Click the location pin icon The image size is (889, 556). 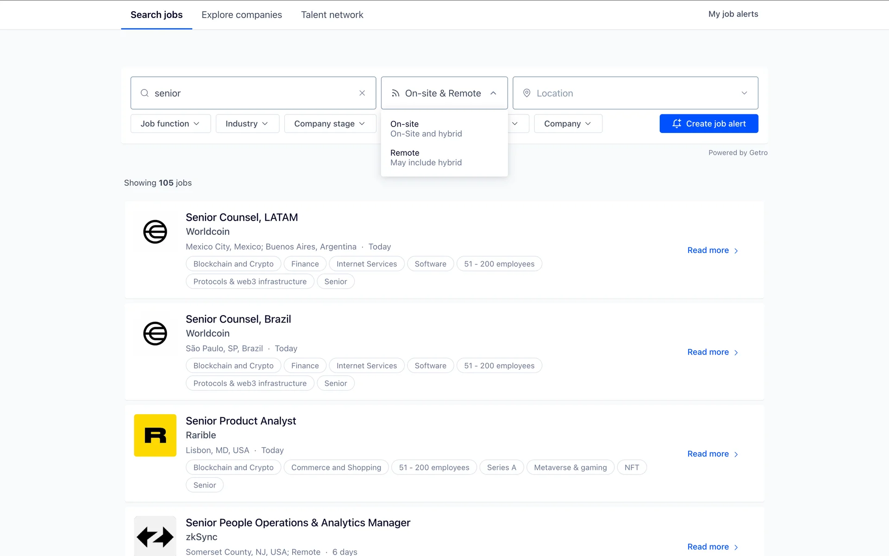[526, 93]
